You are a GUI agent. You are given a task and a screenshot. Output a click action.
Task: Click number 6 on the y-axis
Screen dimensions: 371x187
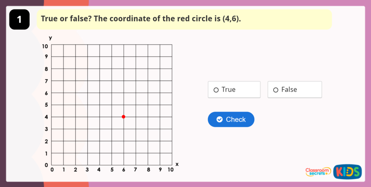coord(46,93)
